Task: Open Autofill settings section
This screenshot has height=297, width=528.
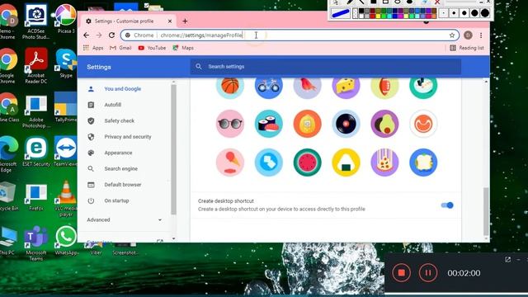Action: (x=113, y=105)
